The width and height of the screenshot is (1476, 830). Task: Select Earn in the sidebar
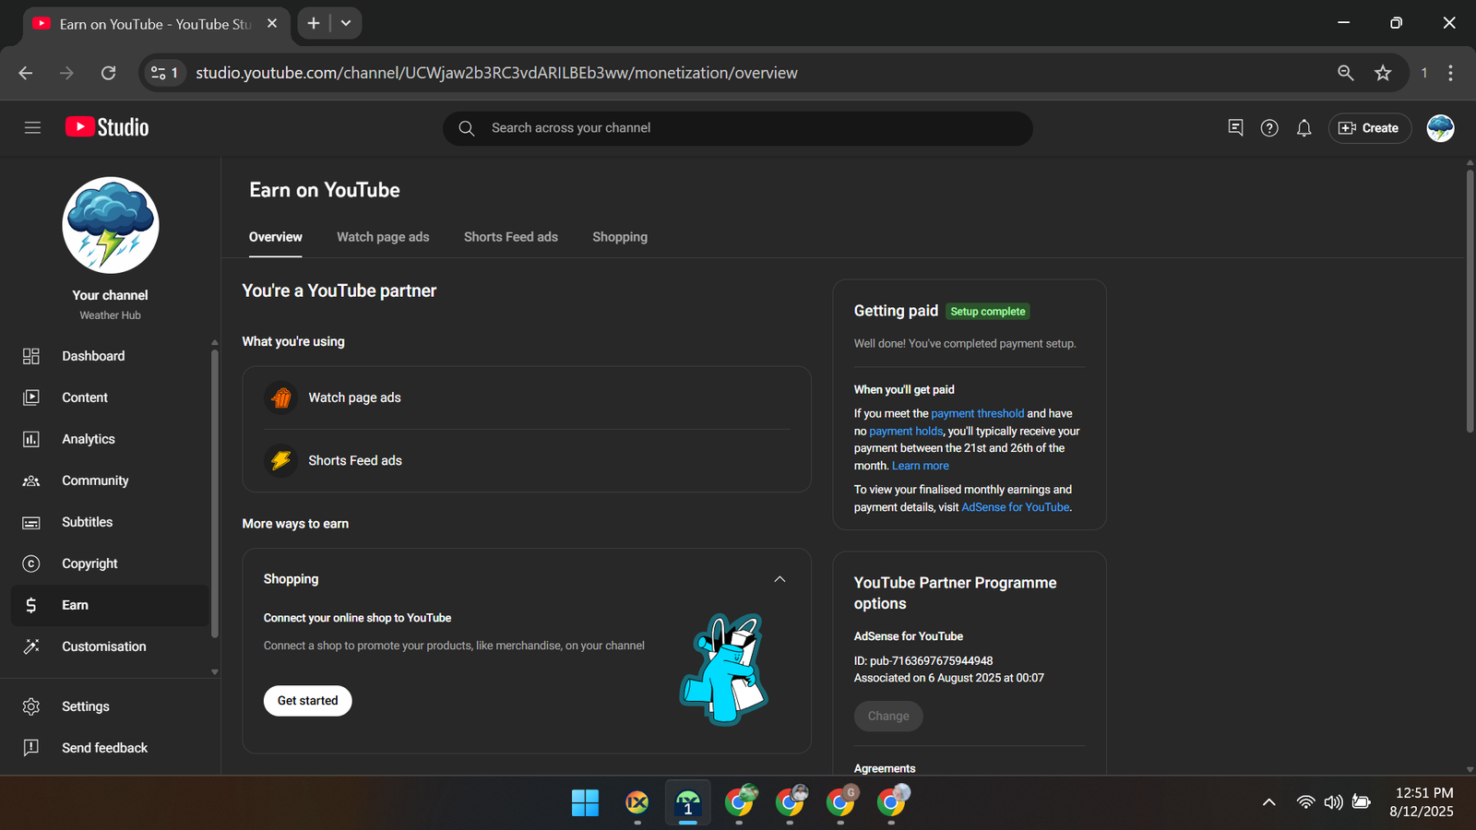point(111,605)
